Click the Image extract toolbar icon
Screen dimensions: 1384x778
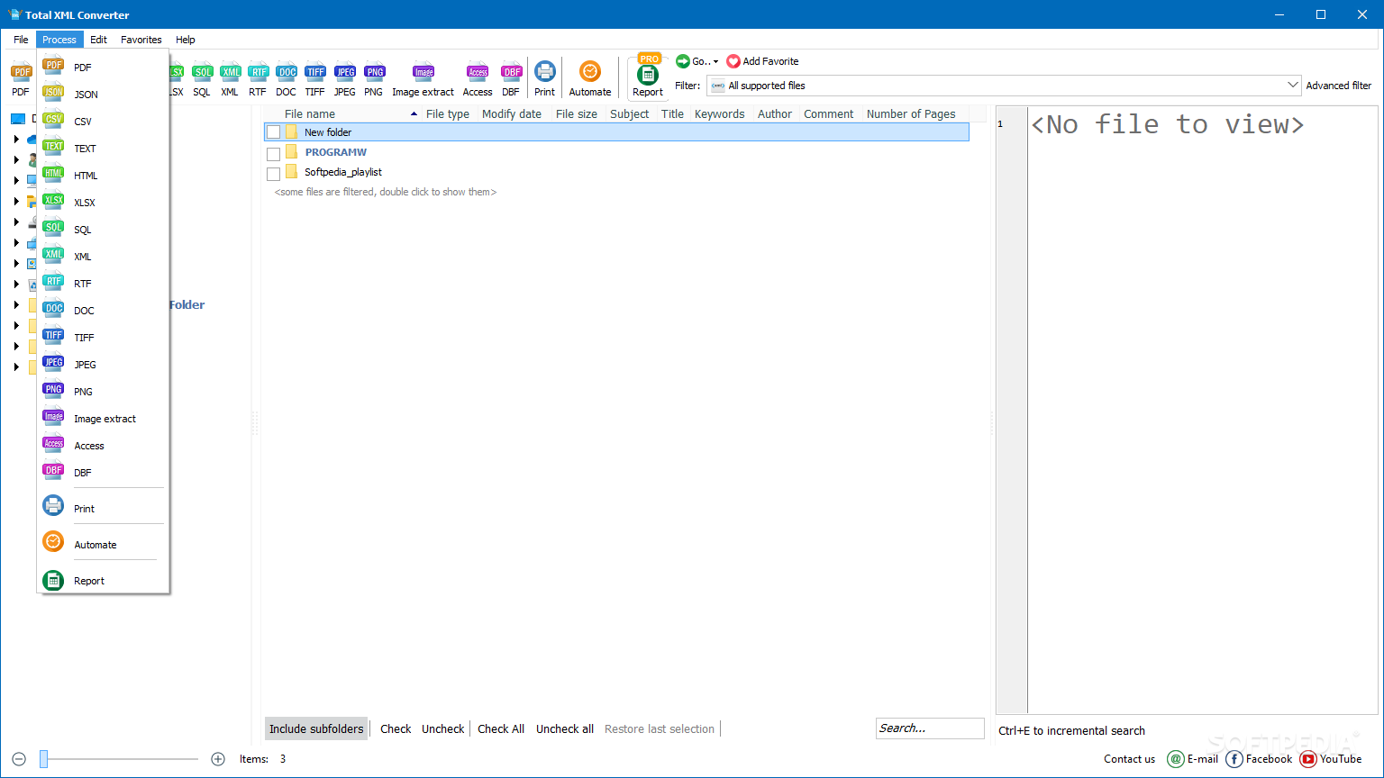[x=423, y=73]
